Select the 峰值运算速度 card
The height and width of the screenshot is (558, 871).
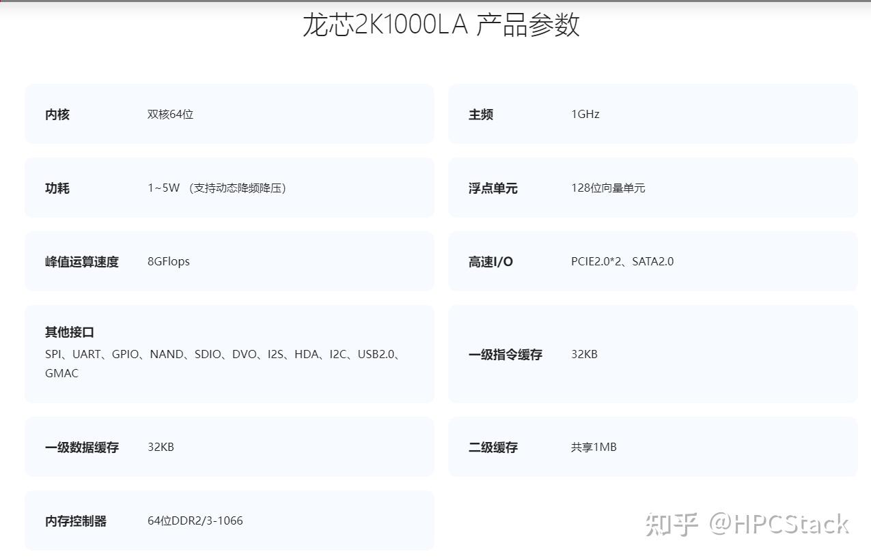click(229, 261)
